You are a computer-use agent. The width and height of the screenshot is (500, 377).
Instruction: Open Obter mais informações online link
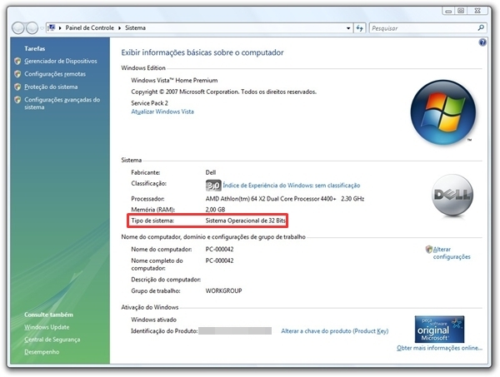click(x=439, y=348)
